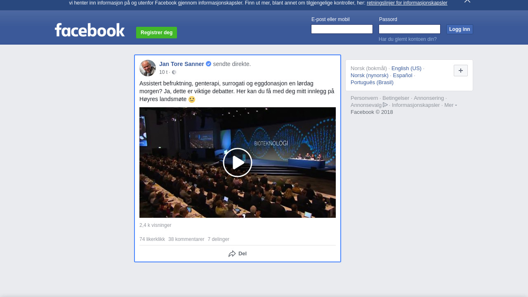
Task: Open the 10 t timestamp link
Action: click(163, 72)
